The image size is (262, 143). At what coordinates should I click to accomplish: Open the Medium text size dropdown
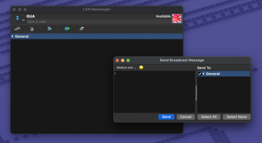click(x=126, y=68)
